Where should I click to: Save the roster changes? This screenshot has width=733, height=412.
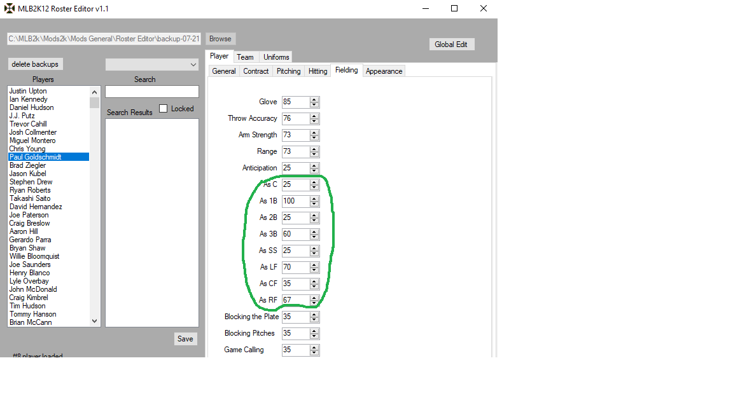(x=185, y=339)
